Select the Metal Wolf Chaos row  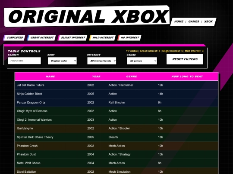pos(116,163)
